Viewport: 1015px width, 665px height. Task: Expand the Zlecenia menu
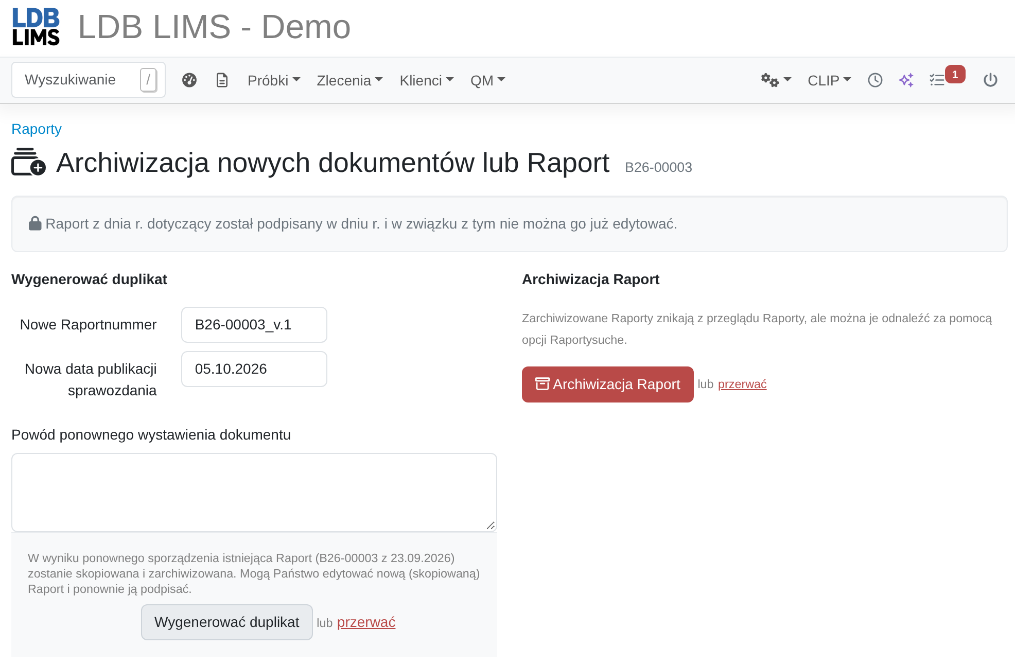tap(349, 80)
